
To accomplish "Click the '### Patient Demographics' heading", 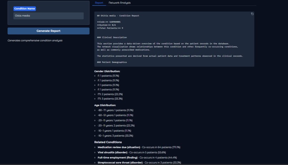I will 112,62.
